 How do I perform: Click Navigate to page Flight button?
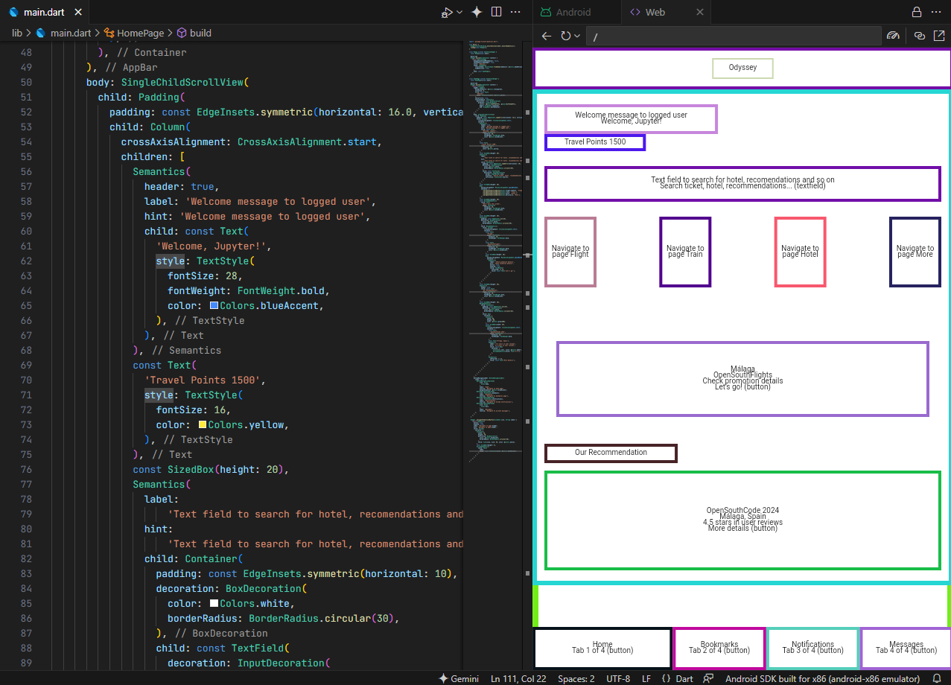[570, 252]
